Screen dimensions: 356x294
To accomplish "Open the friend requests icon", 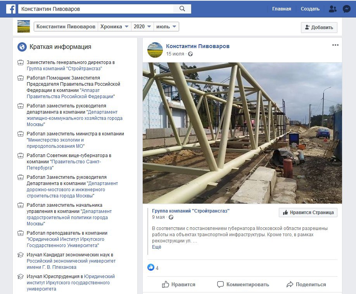I will click(333, 9).
